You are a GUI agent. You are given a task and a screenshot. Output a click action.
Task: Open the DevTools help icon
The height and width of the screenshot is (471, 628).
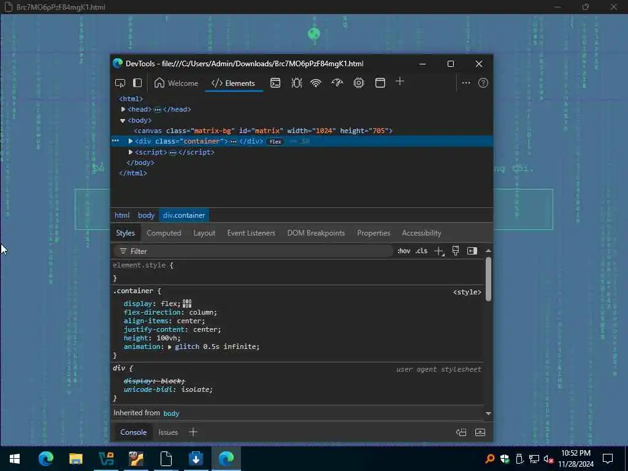(x=483, y=83)
